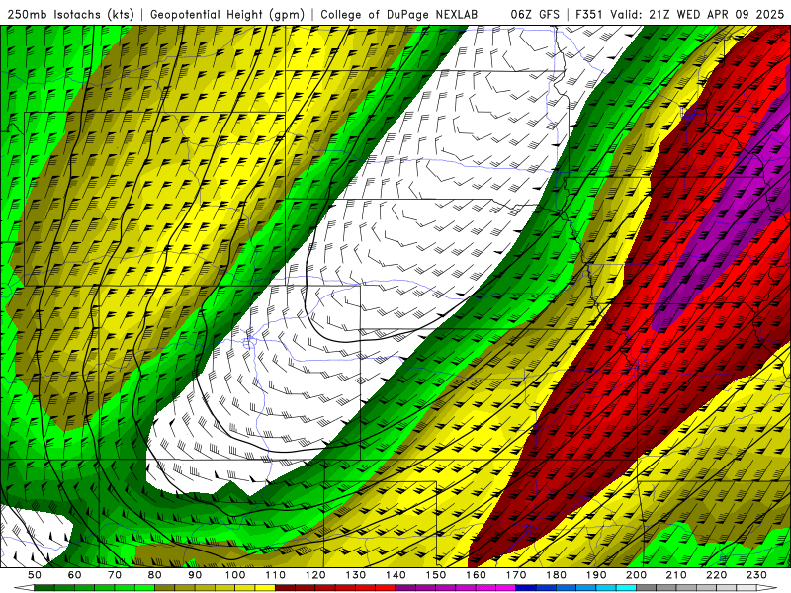
Task: Click the '110' legend value
Action: click(276, 575)
